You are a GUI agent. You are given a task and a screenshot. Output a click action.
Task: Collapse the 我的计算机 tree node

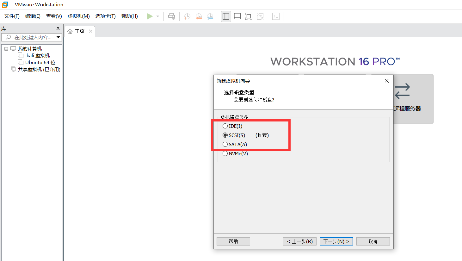(x=6, y=49)
